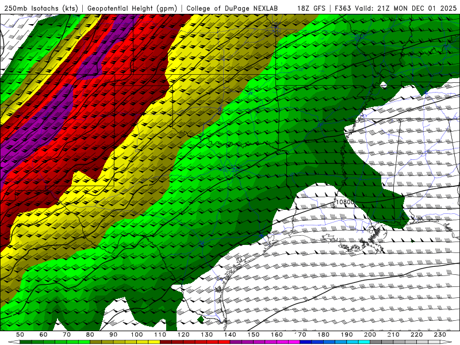Click the 'College of DuPage NEXLAB' header text
This screenshot has width=460, height=345.
232,8
